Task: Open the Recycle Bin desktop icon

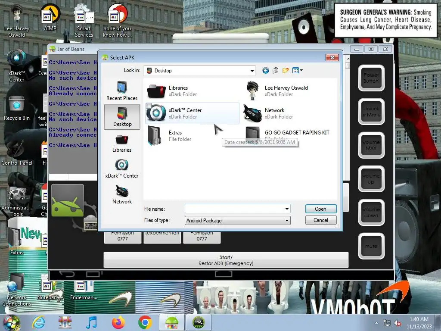Action: tap(16, 108)
